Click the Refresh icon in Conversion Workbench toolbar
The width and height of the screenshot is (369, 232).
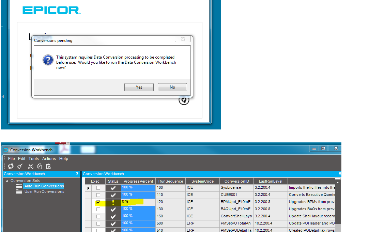coord(11,166)
